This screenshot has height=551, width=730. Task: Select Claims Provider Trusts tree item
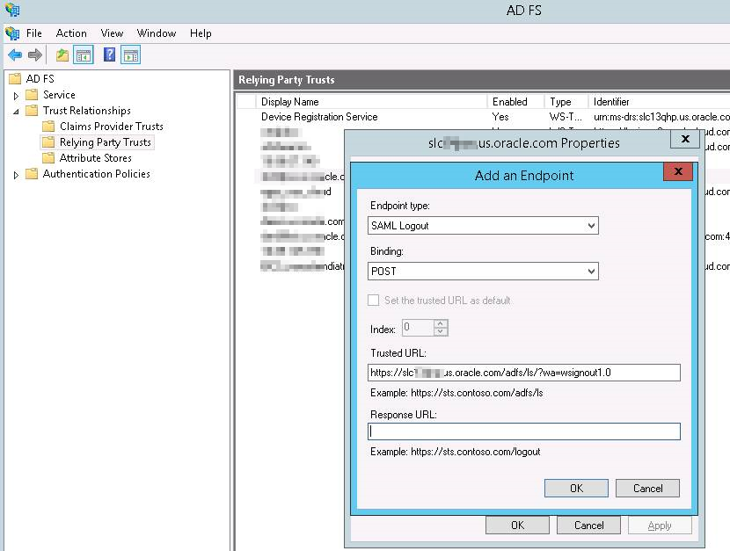112,127
